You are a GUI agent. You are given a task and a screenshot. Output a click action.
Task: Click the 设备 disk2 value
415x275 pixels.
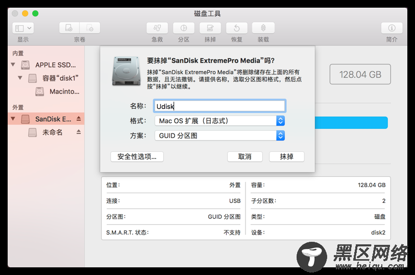tap(378, 233)
